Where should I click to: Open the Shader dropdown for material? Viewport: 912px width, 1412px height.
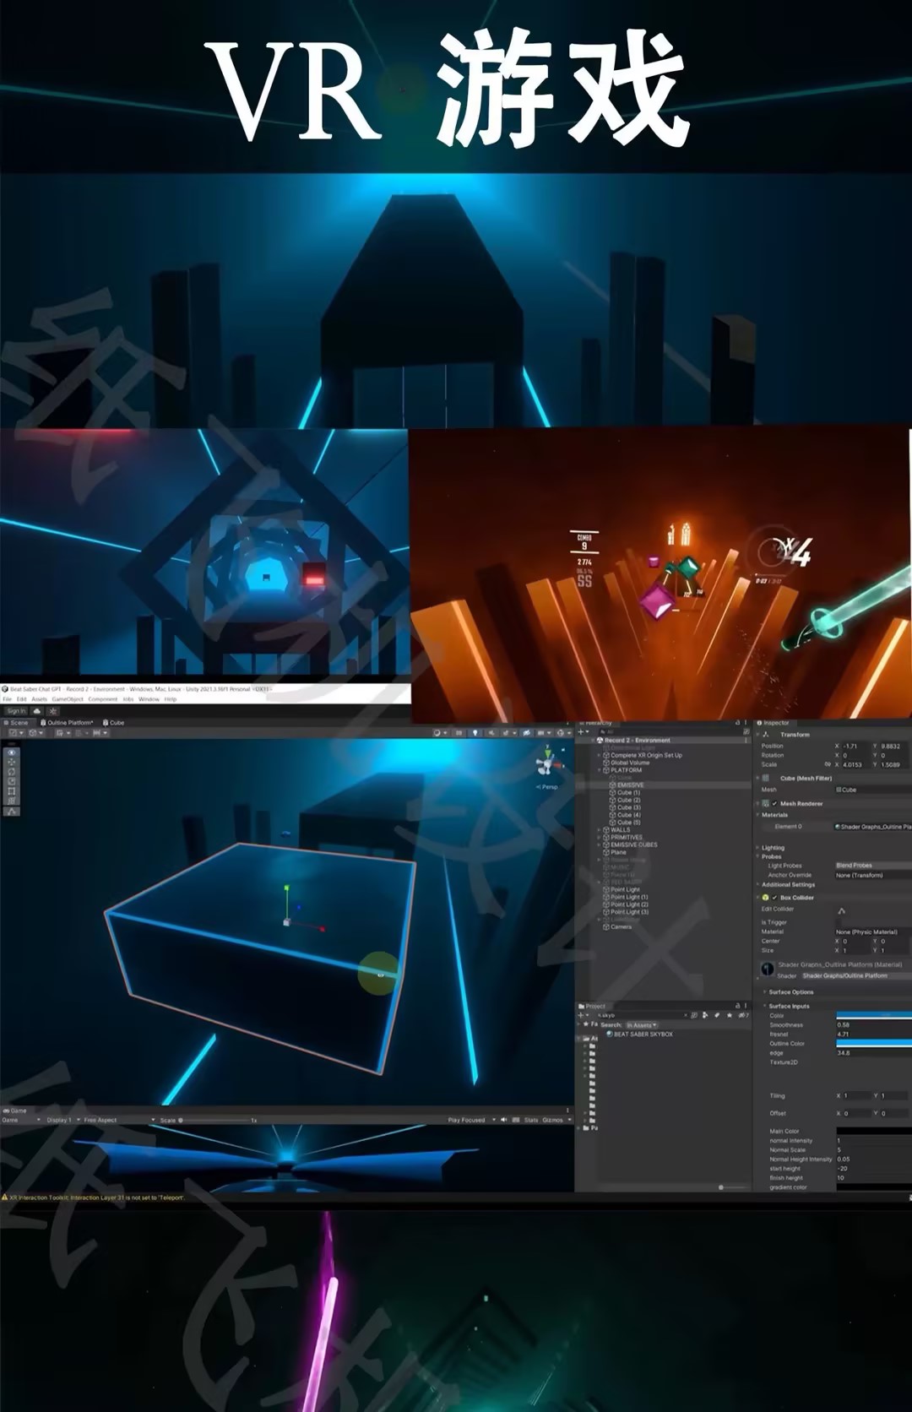[856, 975]
